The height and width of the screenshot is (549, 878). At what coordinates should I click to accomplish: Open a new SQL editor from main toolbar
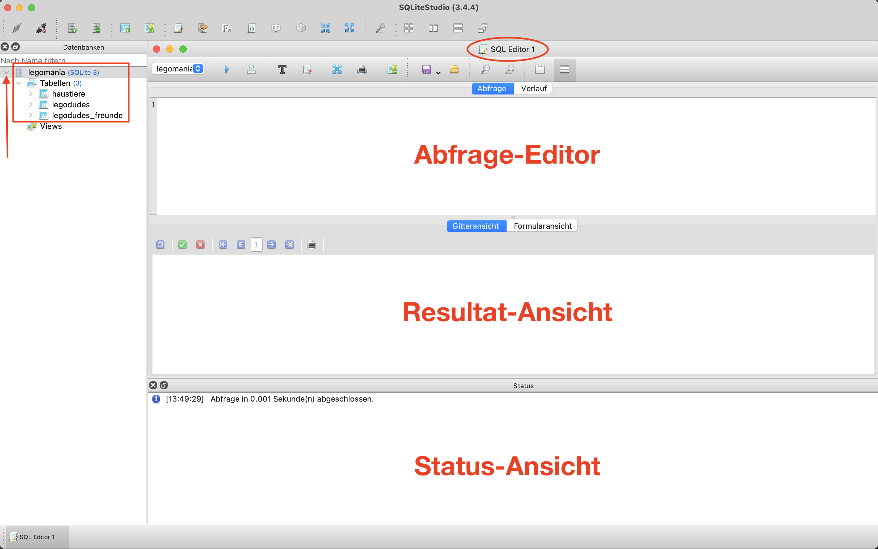pos(178,28)
